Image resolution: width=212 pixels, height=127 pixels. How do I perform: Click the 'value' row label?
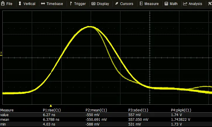[x=5, y=115]
